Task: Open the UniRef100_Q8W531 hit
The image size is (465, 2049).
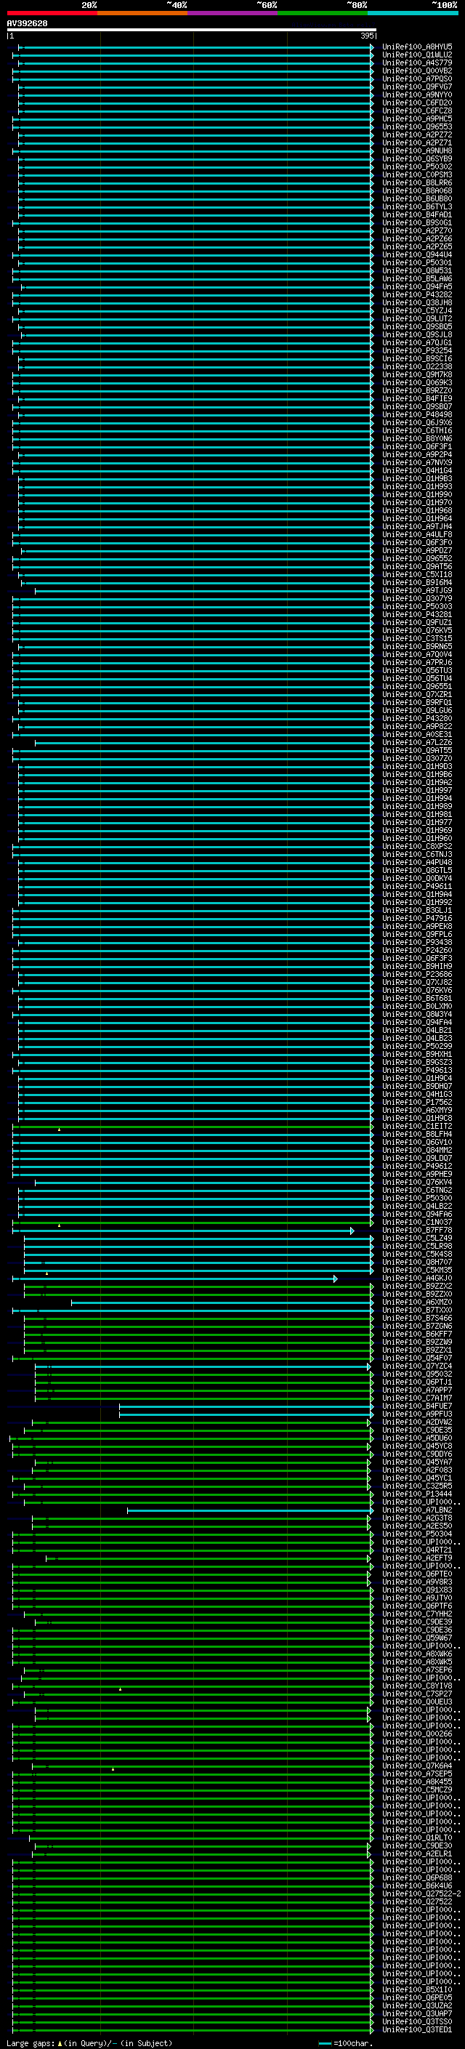Action: click(417, 271)
